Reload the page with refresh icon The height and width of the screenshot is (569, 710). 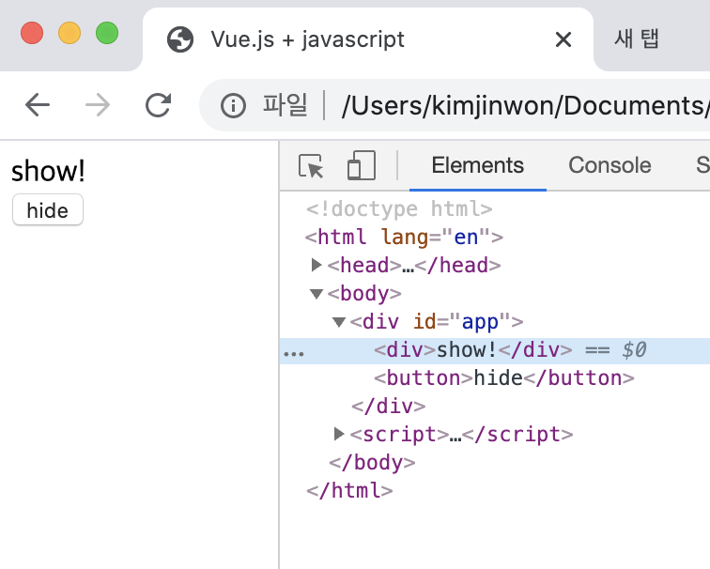coord(159,105)
